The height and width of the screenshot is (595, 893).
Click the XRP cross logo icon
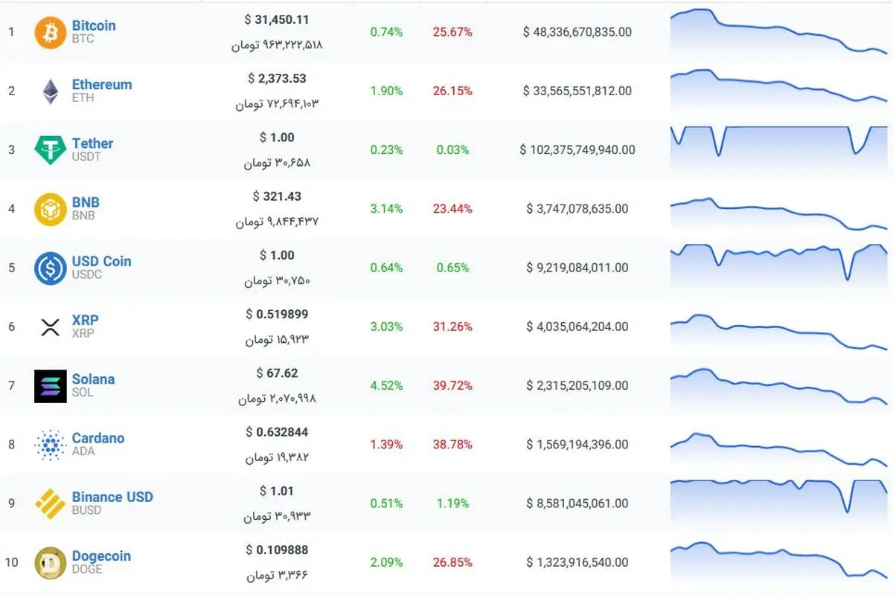pyautogui.click(x=51, y=327)
